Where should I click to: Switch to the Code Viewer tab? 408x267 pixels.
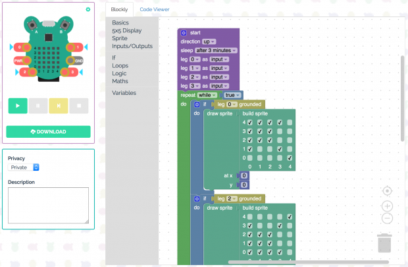[x=155, y=9]
